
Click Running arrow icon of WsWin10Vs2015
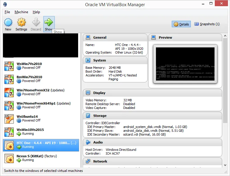coord(19,134)
